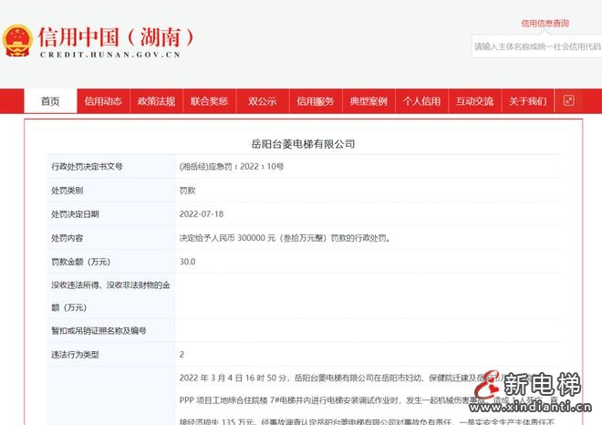Open the 互动交流 menu item
Screen dimensions: 602x425
click(474, 101)
